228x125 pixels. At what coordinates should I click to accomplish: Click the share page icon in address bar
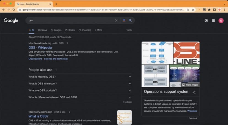pos(188,10)
